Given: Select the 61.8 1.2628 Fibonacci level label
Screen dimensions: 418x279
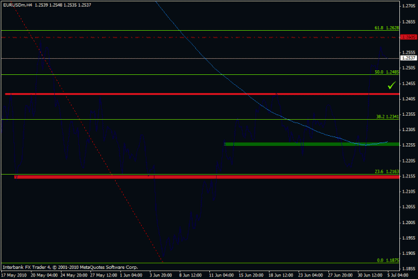Looking at the screenshot, I should pyautogui.click(x=387, y=27).
